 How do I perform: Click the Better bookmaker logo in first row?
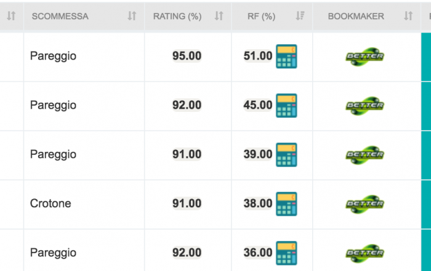(x=365, y=56)
